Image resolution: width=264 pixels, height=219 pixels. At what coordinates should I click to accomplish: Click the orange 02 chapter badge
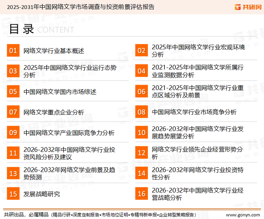[x=142, y=50]
